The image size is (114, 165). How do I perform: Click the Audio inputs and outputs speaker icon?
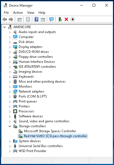tap(15, 32)
